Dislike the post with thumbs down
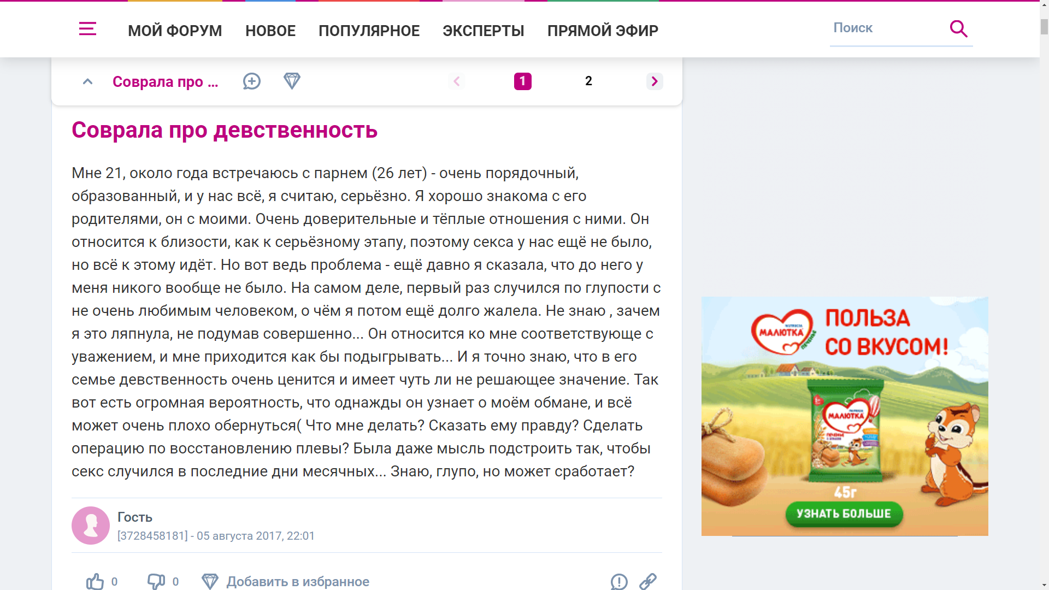Image resolution: width=1049 pixels, height=590 pixels. [x=156, y=581]
